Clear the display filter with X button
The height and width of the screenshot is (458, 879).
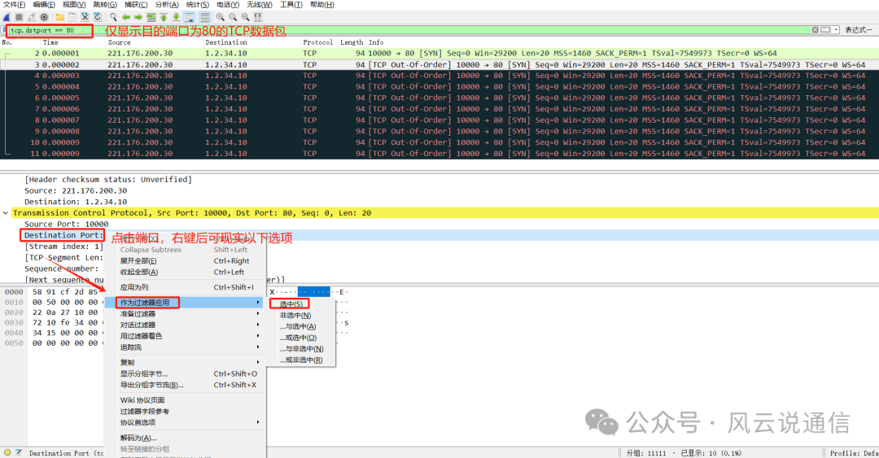point(816,30)
